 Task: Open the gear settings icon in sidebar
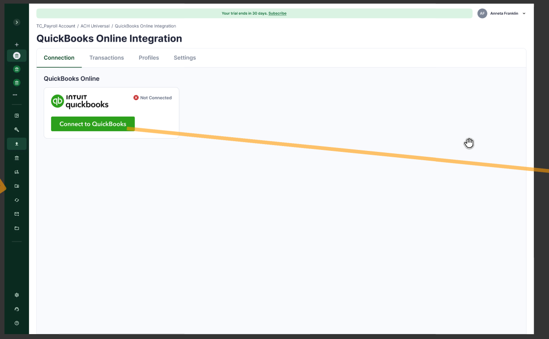tap(17, 295)
